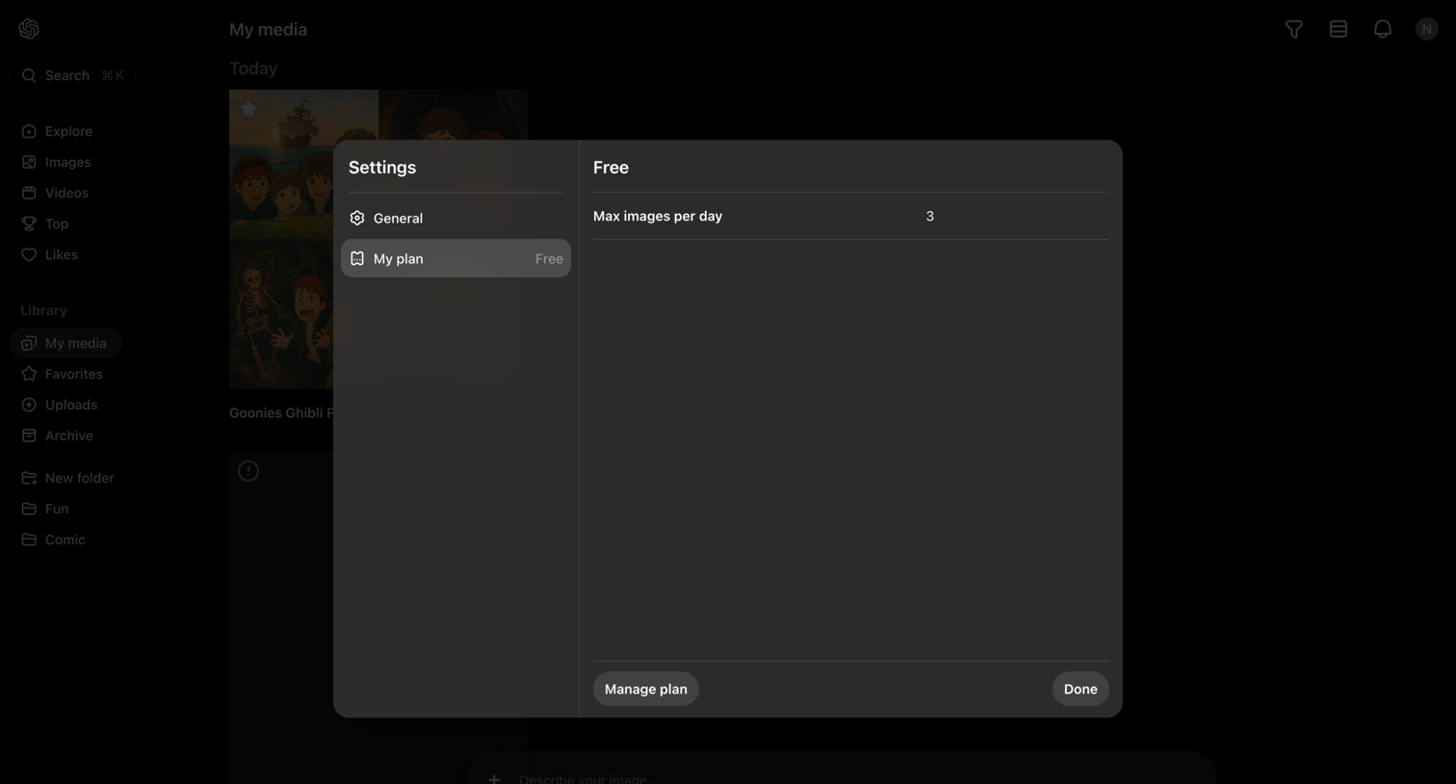Click the plus icon in prompt bar

click(x=494, y=777)
